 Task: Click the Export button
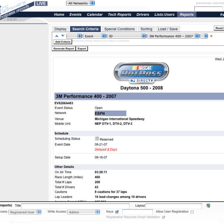82,49
